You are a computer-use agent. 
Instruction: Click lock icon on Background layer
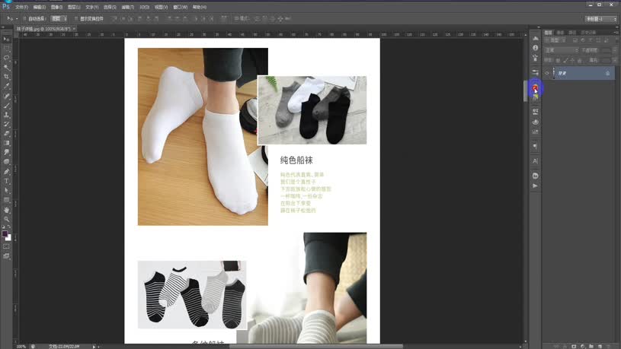pyautogui.click(x=607, y=73)
